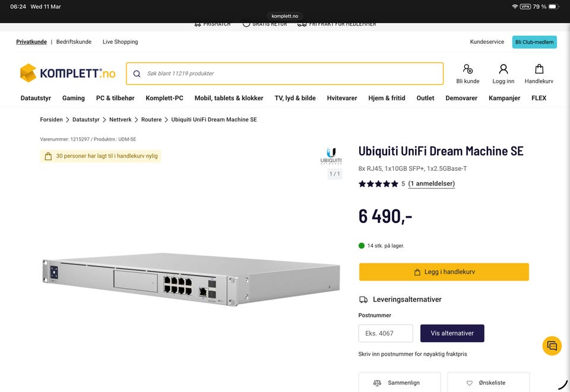Open the yellow chat bubble icon
The height and width of the screenshot is (392, 570).
click(x=552, y=346)
